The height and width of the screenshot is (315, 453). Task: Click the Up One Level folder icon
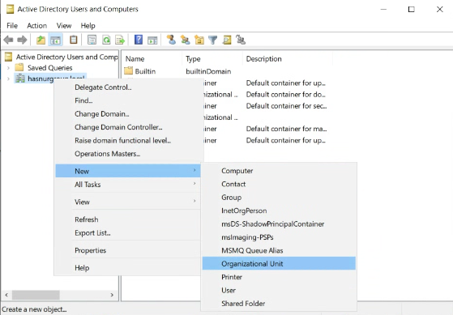pos(41,40)
